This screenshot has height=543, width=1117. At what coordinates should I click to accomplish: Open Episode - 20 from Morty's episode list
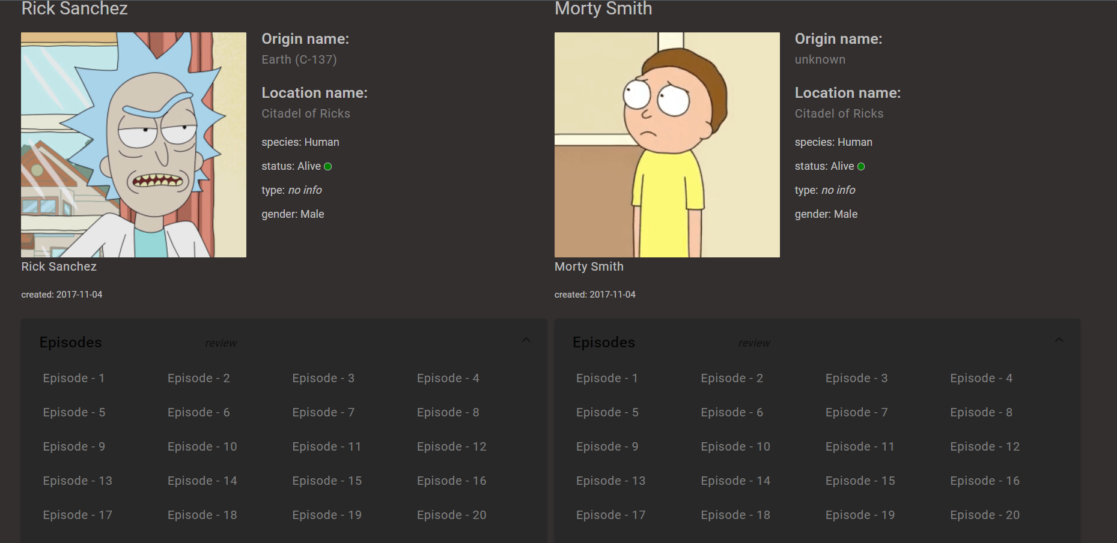click(x=985, y=515)
